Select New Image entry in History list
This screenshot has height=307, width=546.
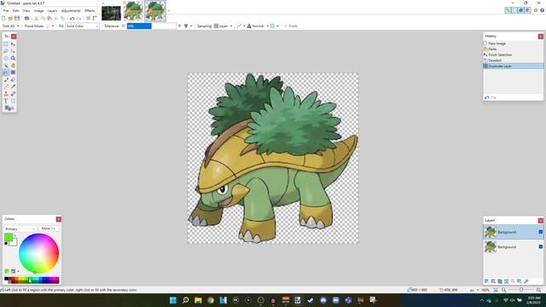click(497, 43)
